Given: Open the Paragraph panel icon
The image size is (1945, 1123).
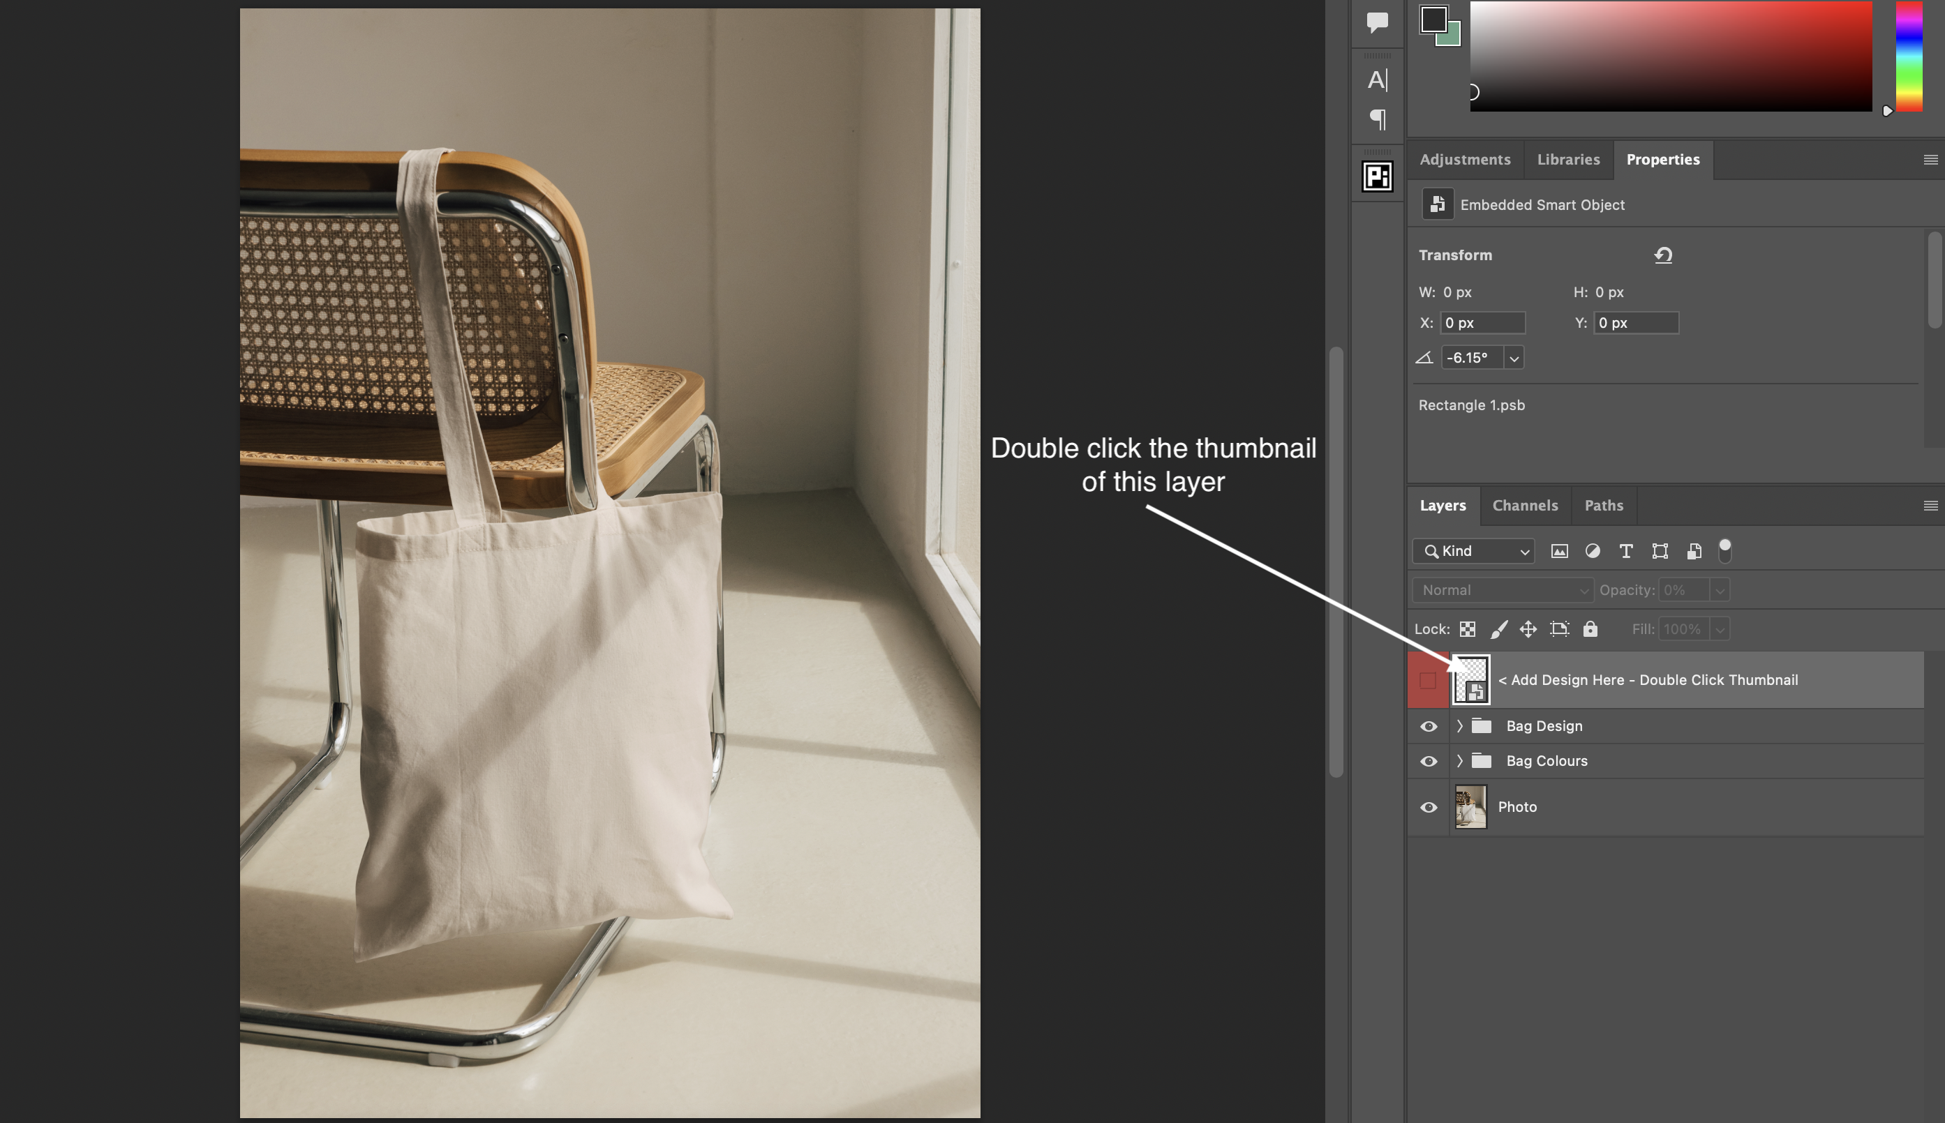Looking at the screenshot, I should pyautogui.click(x=1377, y=119).
